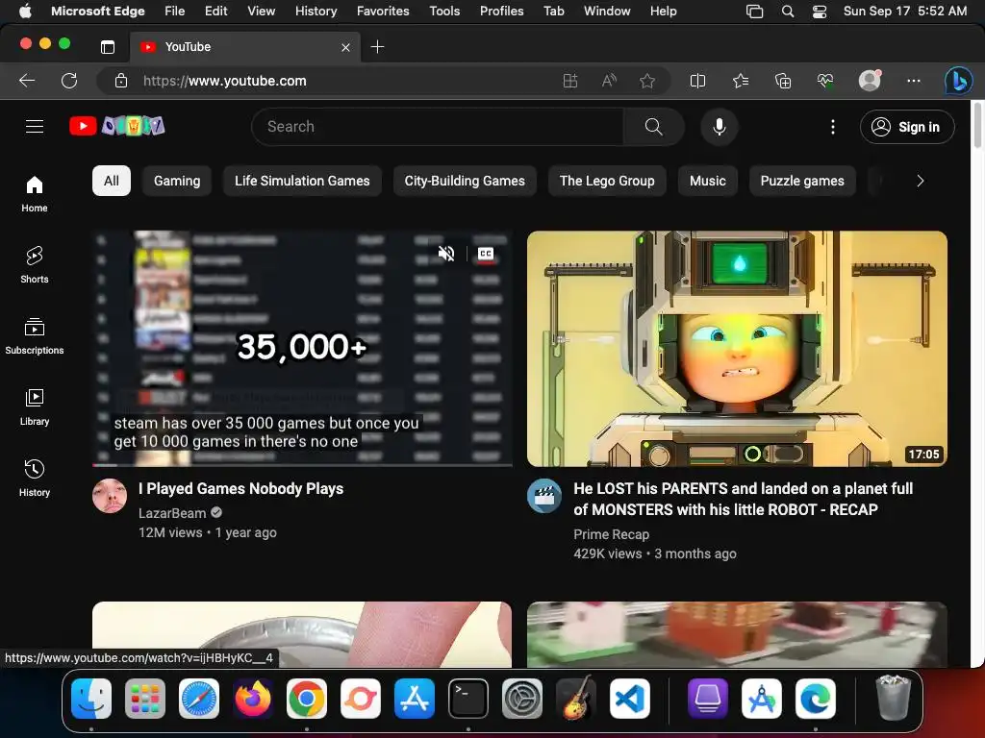The image size is (985, 738).
Task: Open Edge Settings and more menu
Action: tap(914, 81)
